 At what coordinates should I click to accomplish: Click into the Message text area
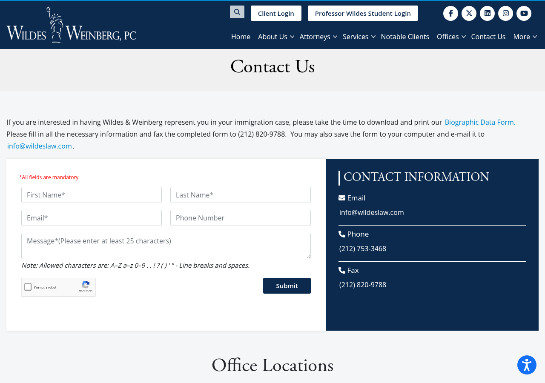click(166, 246)
